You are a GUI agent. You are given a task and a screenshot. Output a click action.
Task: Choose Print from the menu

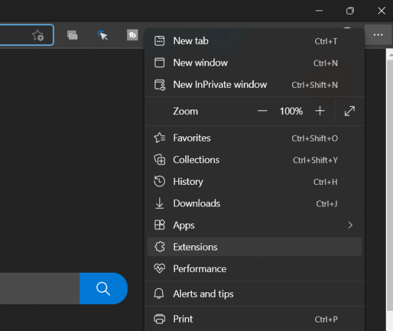[x=254, y=319]
